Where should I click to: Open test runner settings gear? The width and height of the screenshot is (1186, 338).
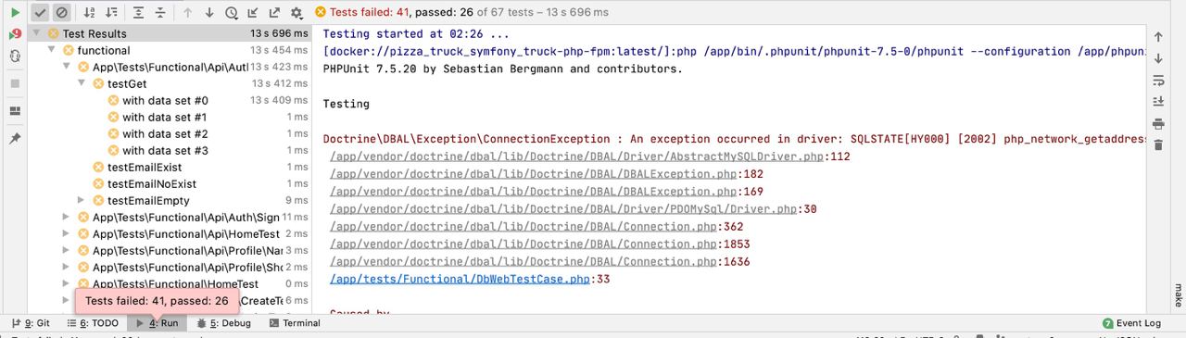(296, 13)
